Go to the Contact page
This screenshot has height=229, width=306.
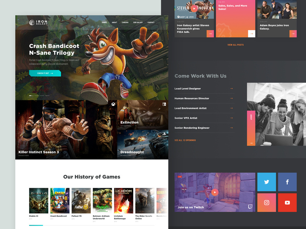click(x=151, y=23)
